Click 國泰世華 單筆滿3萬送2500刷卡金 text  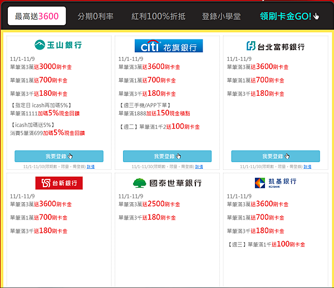point(149,204)
